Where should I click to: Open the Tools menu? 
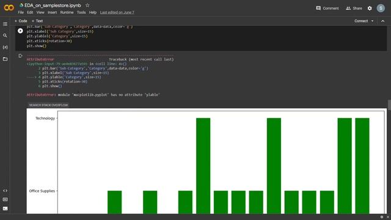pos(81,12)
